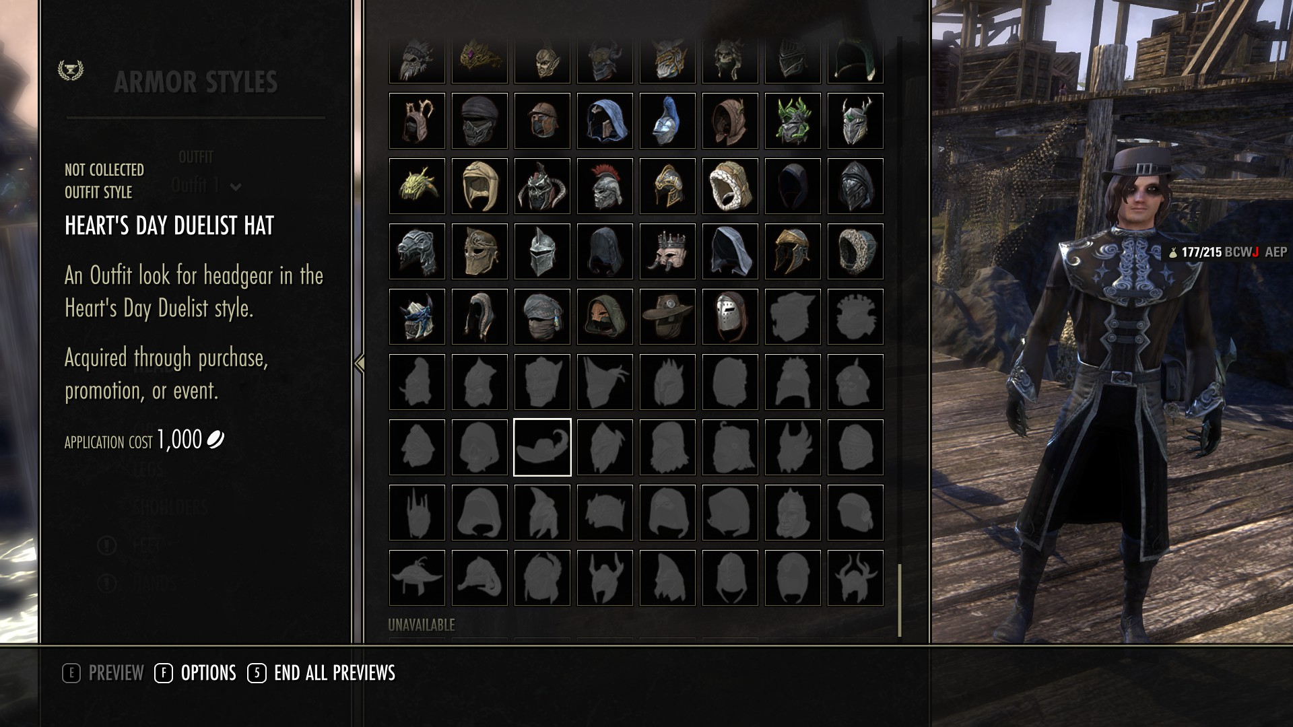Image resolution: width=1293 pixels, height=727 pixels.
Task: Collapse the side panel with the arrow
Action: 360,363
